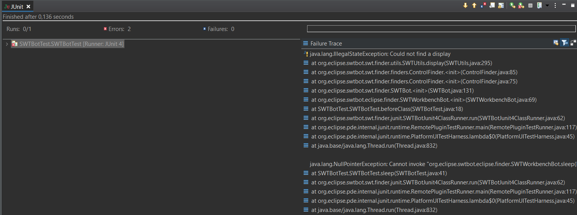Expand the SWTBotTest.SWTBotTest tree node
Viewport: 577px width, 215px height.
pos(7,44)
